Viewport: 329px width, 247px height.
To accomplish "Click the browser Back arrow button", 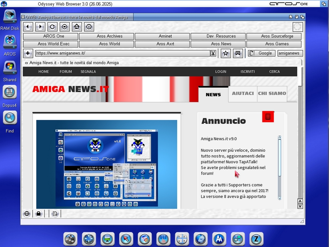I will (x=28, y=27).
